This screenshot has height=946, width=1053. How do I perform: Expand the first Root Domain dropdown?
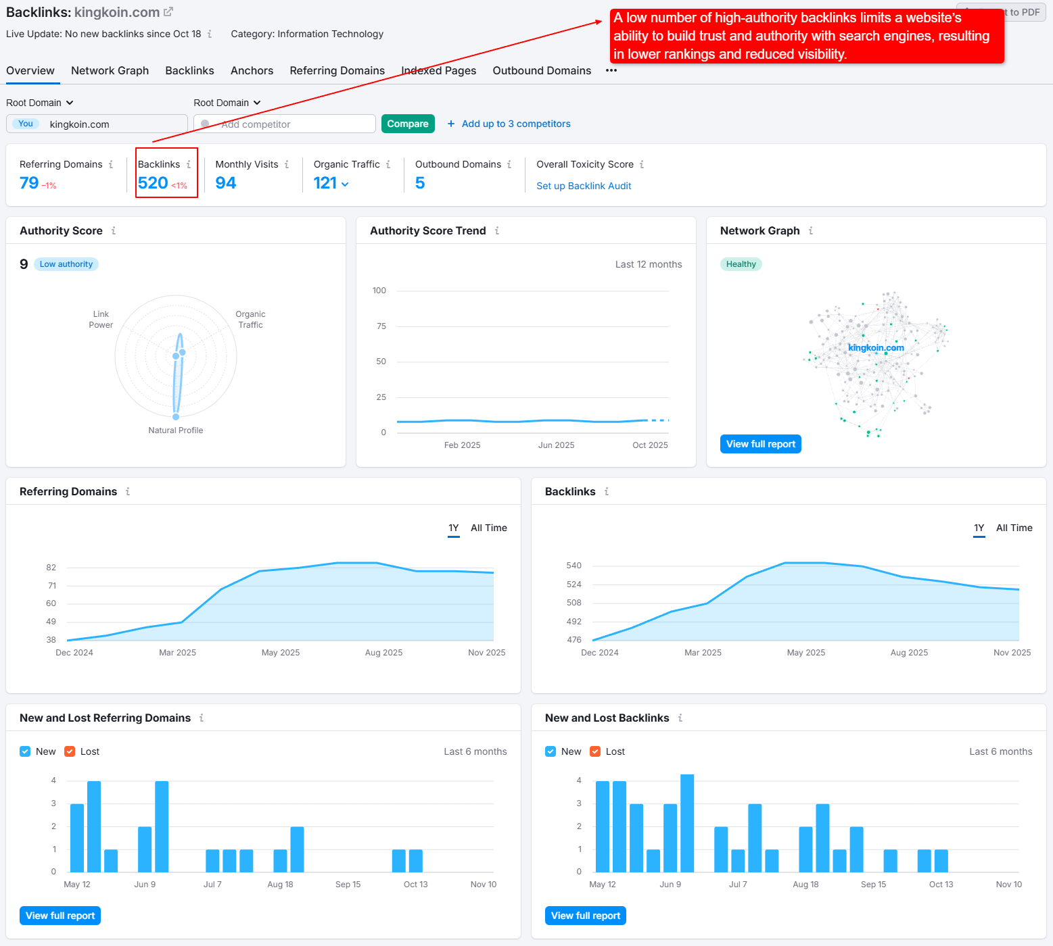point(40,103)
